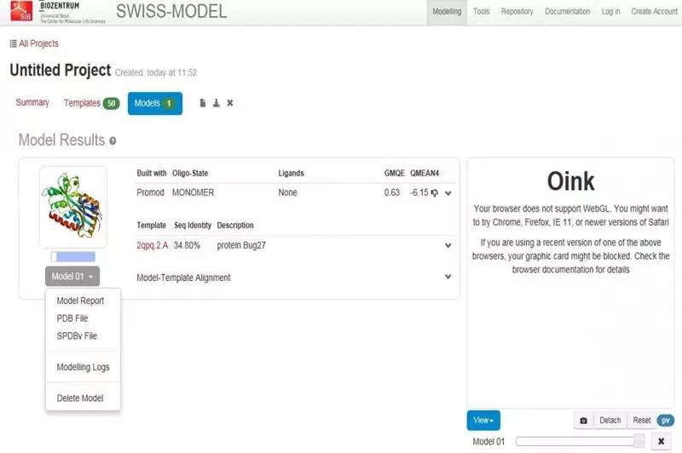Click the Templates count badge 50

point(112,103)
